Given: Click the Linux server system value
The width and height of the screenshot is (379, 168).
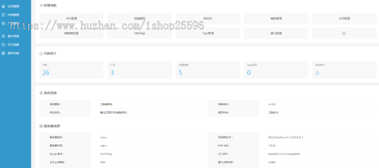Looking at the screenshot, I should (103, 137).
